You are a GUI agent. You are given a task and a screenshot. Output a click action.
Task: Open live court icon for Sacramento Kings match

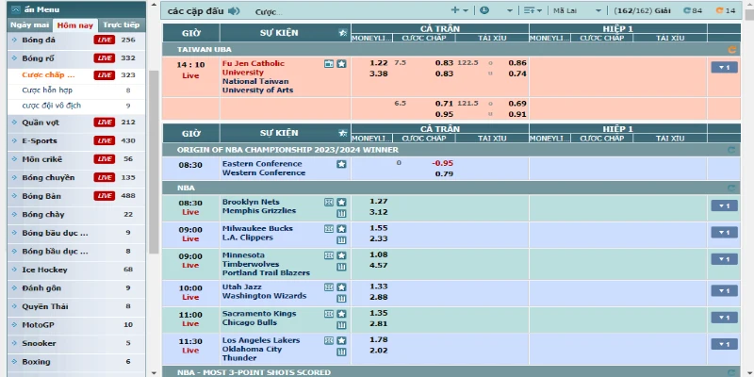(329, 314)
